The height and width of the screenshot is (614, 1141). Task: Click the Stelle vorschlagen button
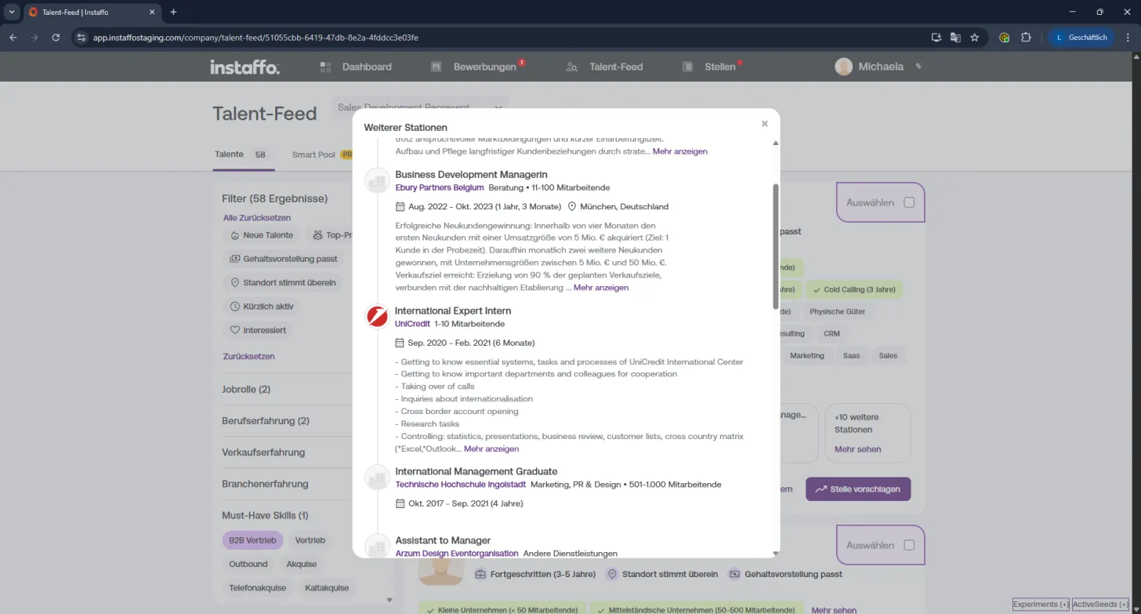pos(858,489)
